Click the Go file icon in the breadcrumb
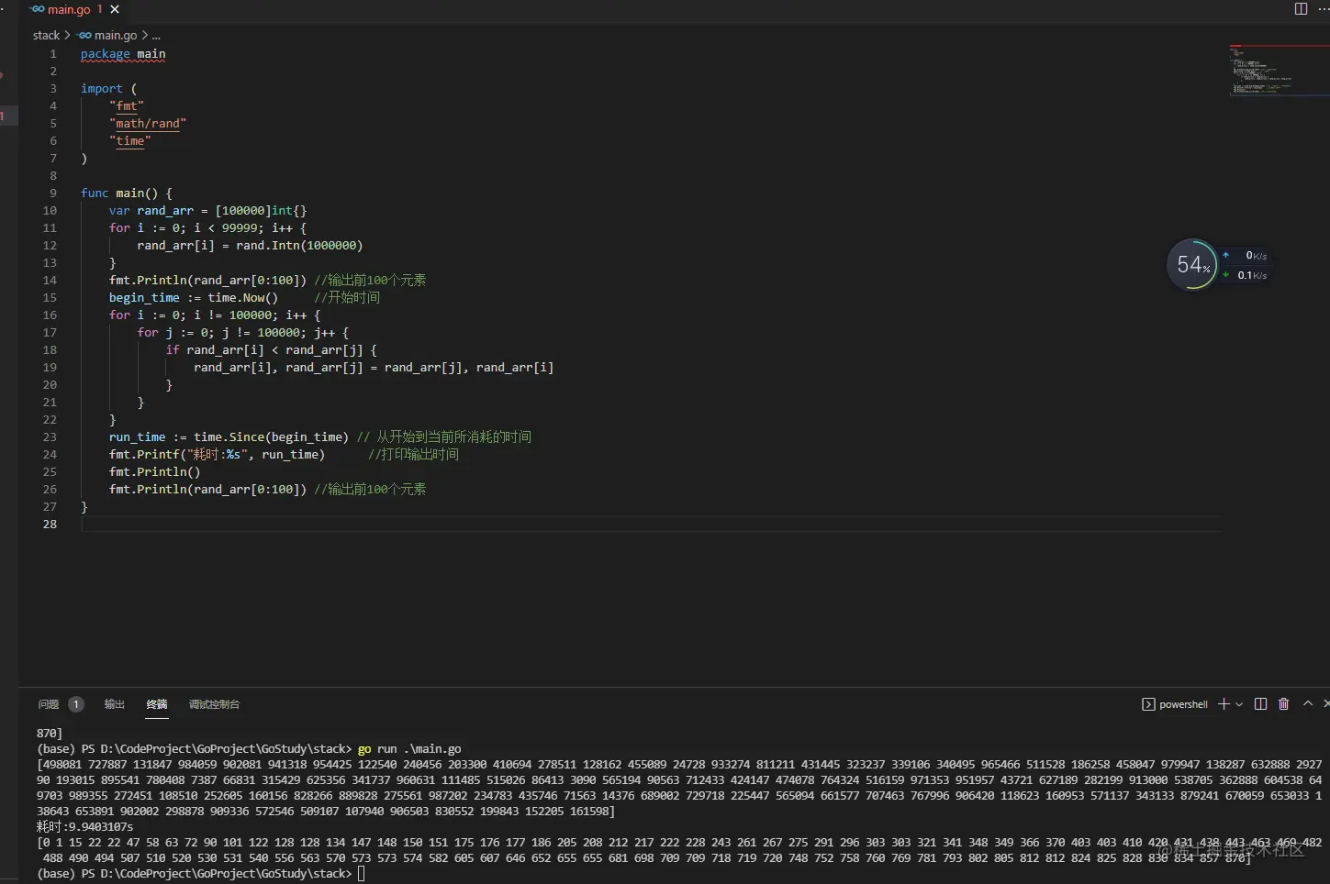This screenshot has width=1330, height=884. pyautogui.click(x=84, y=36)
